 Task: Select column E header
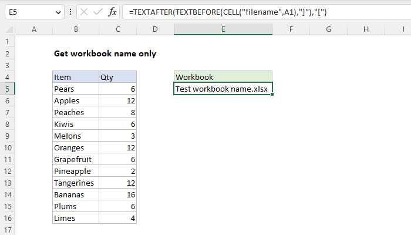click(x=223, y=29)
